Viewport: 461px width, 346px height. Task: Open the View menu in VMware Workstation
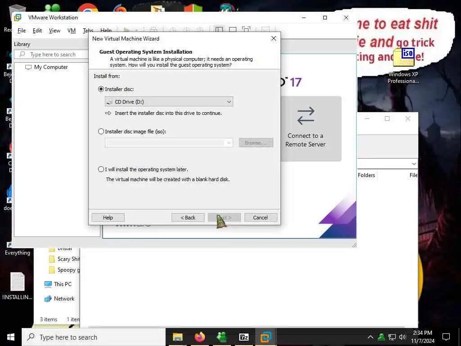(x=54, y=31)
